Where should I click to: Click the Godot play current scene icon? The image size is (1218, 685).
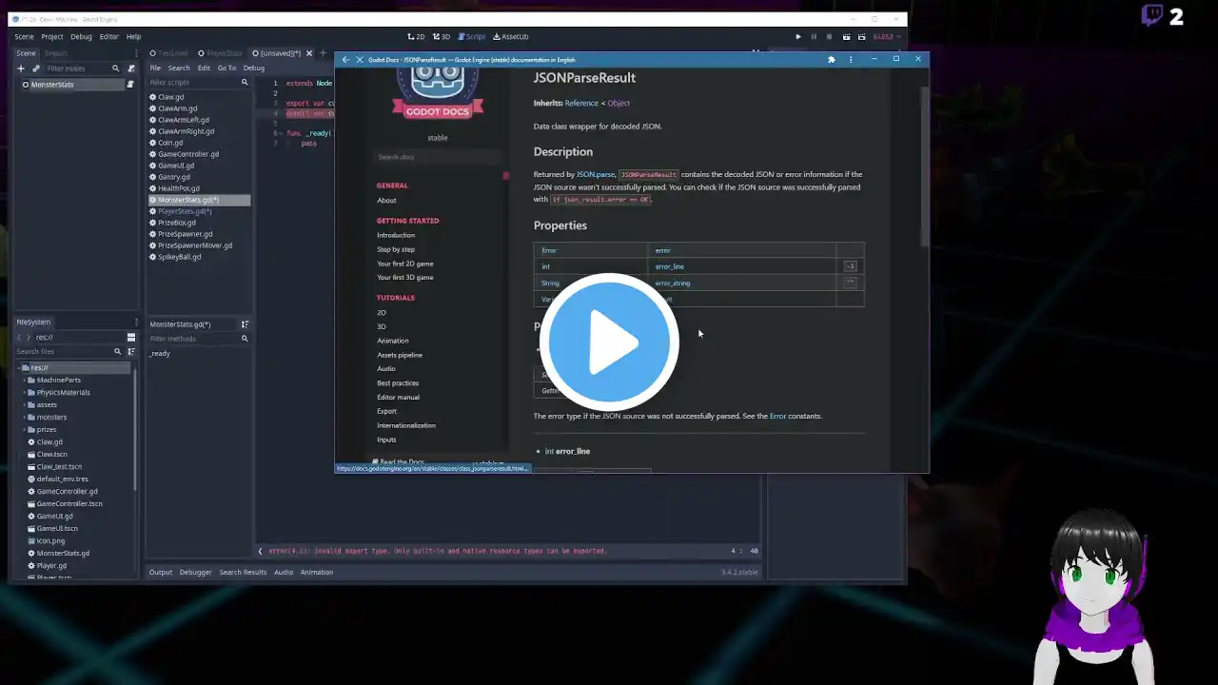(846, 36)
